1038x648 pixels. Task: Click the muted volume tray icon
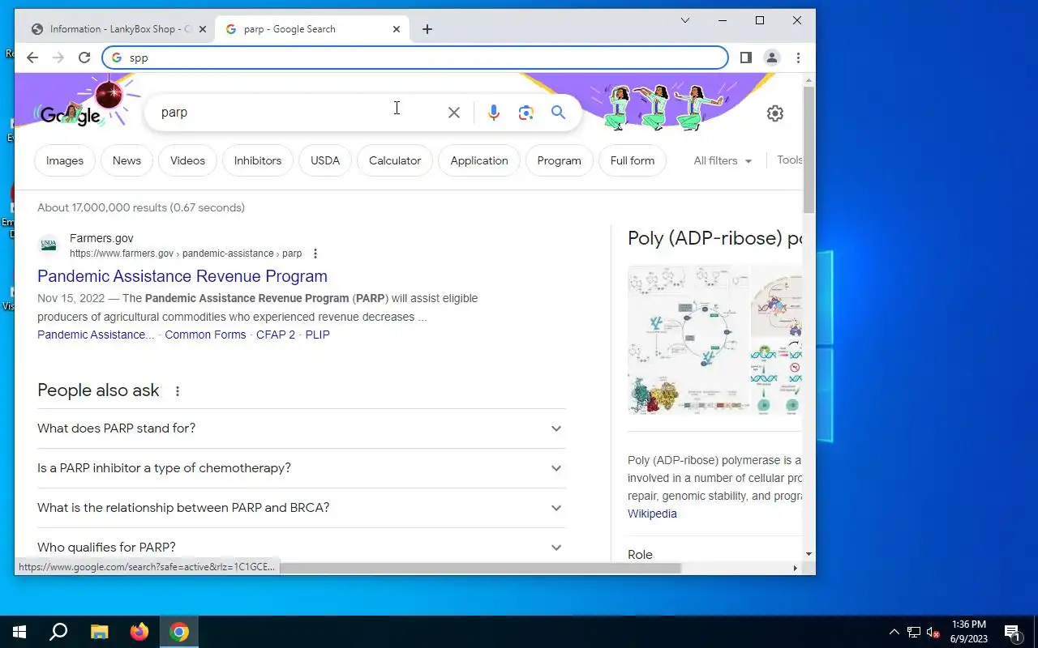tap(933, 632)
